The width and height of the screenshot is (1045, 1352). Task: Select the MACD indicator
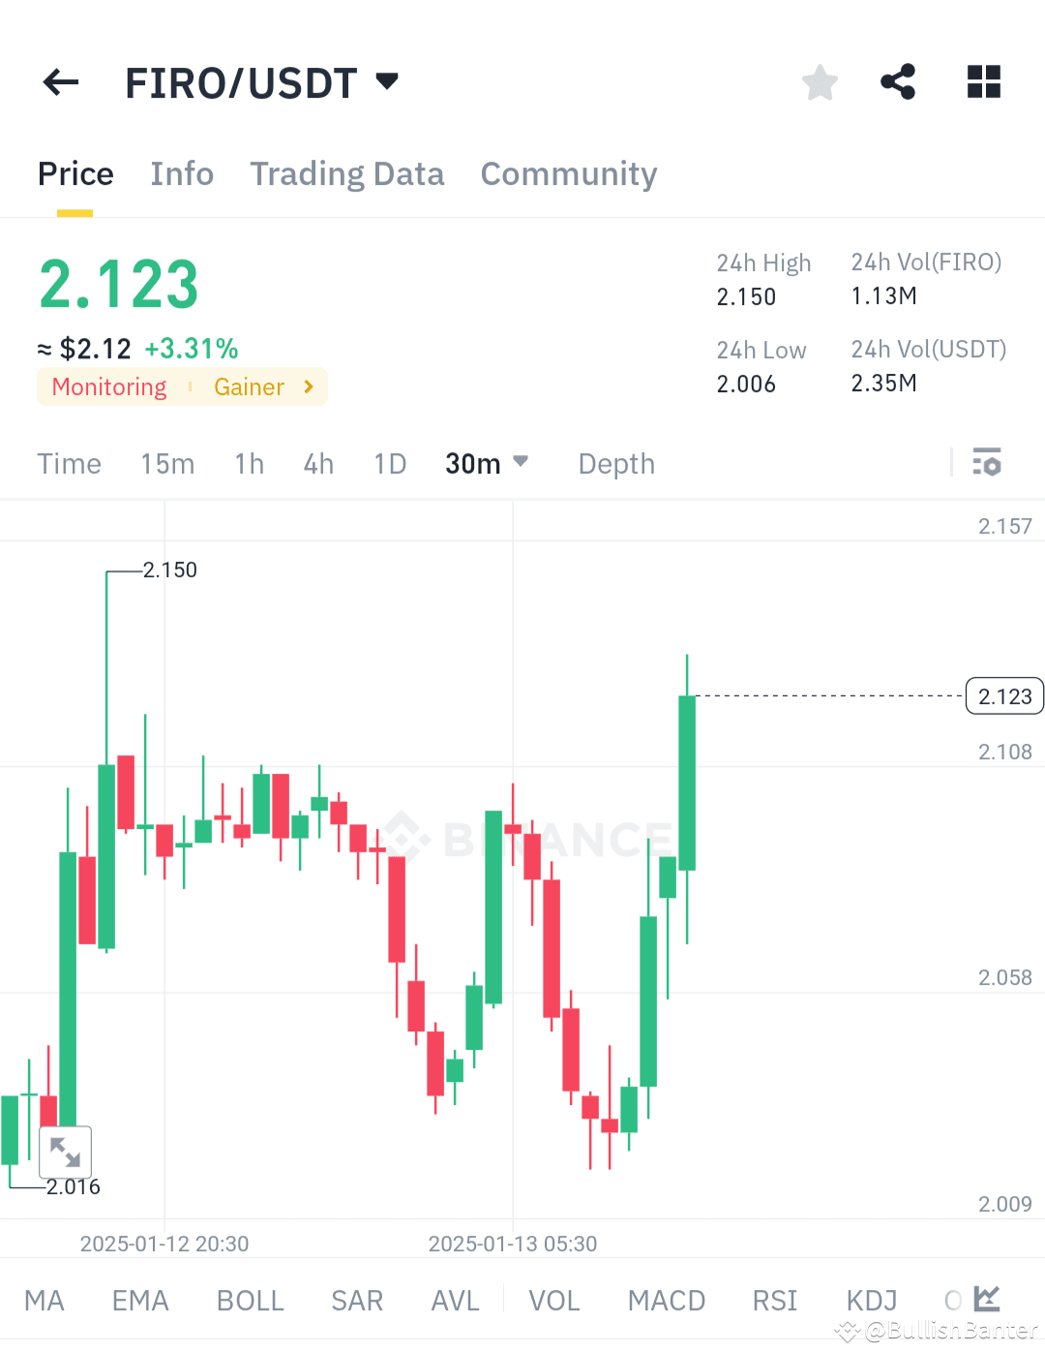[666, 1301]
